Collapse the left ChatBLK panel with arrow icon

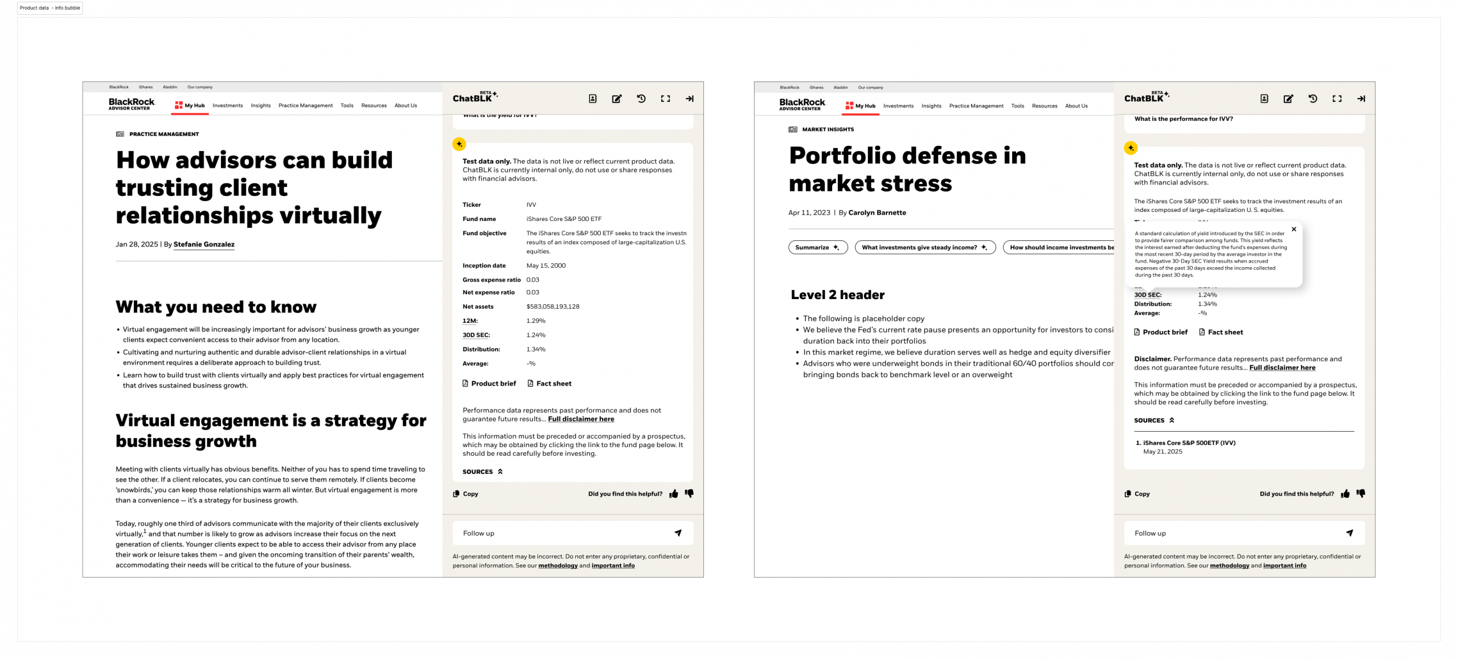(690, 99)
